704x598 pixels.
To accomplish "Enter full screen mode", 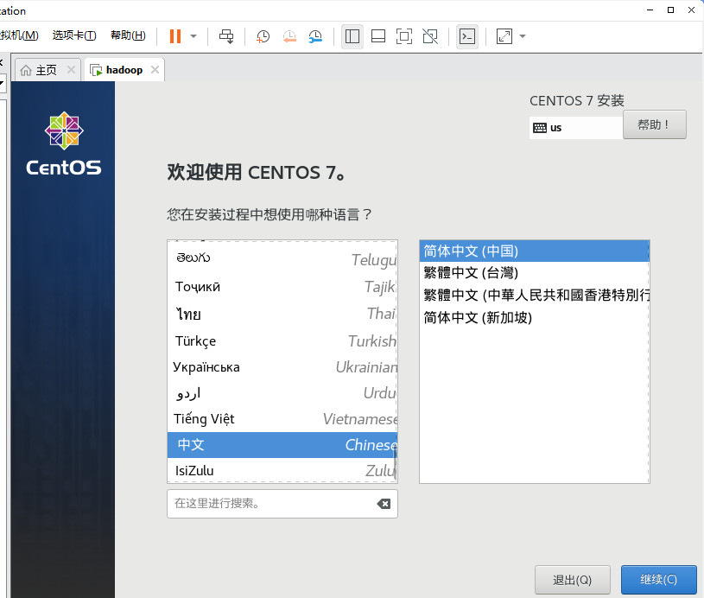I will (x=404, y=36).
